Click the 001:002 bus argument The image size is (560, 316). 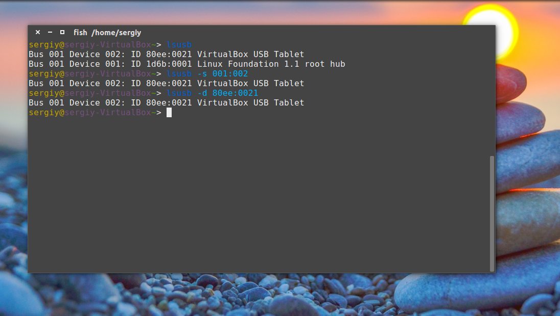[x=230, y=73]
